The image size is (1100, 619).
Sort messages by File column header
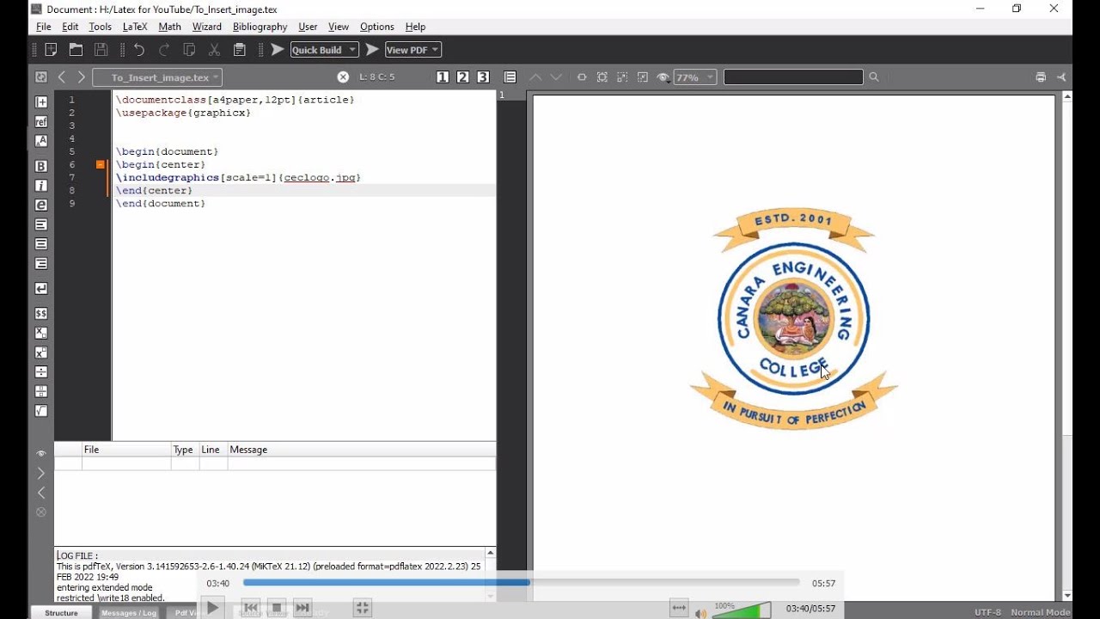point(126,450)
